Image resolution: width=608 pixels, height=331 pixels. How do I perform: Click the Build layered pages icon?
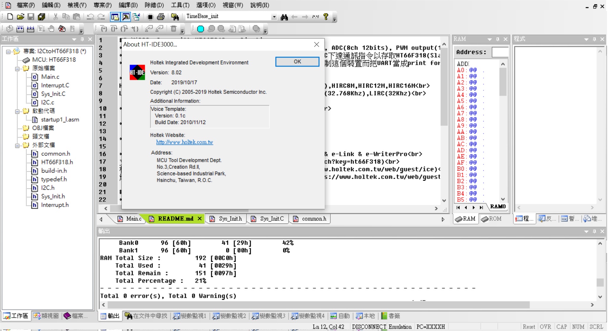pyautogui.click(x=10, y=29)
